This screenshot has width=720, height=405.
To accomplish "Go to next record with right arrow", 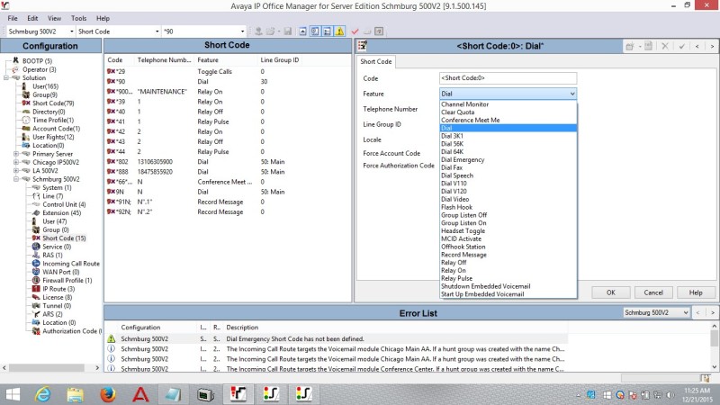I will (712, 46).
